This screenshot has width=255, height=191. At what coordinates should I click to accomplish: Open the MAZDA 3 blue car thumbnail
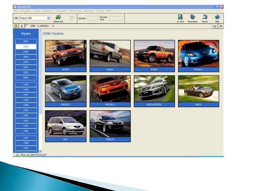point(199,56)
